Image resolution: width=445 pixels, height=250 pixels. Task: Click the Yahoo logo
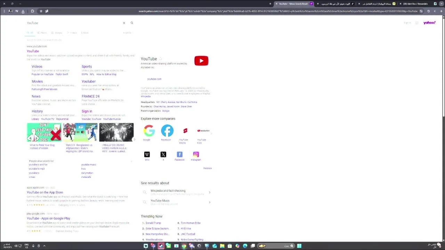pos(429,23)
